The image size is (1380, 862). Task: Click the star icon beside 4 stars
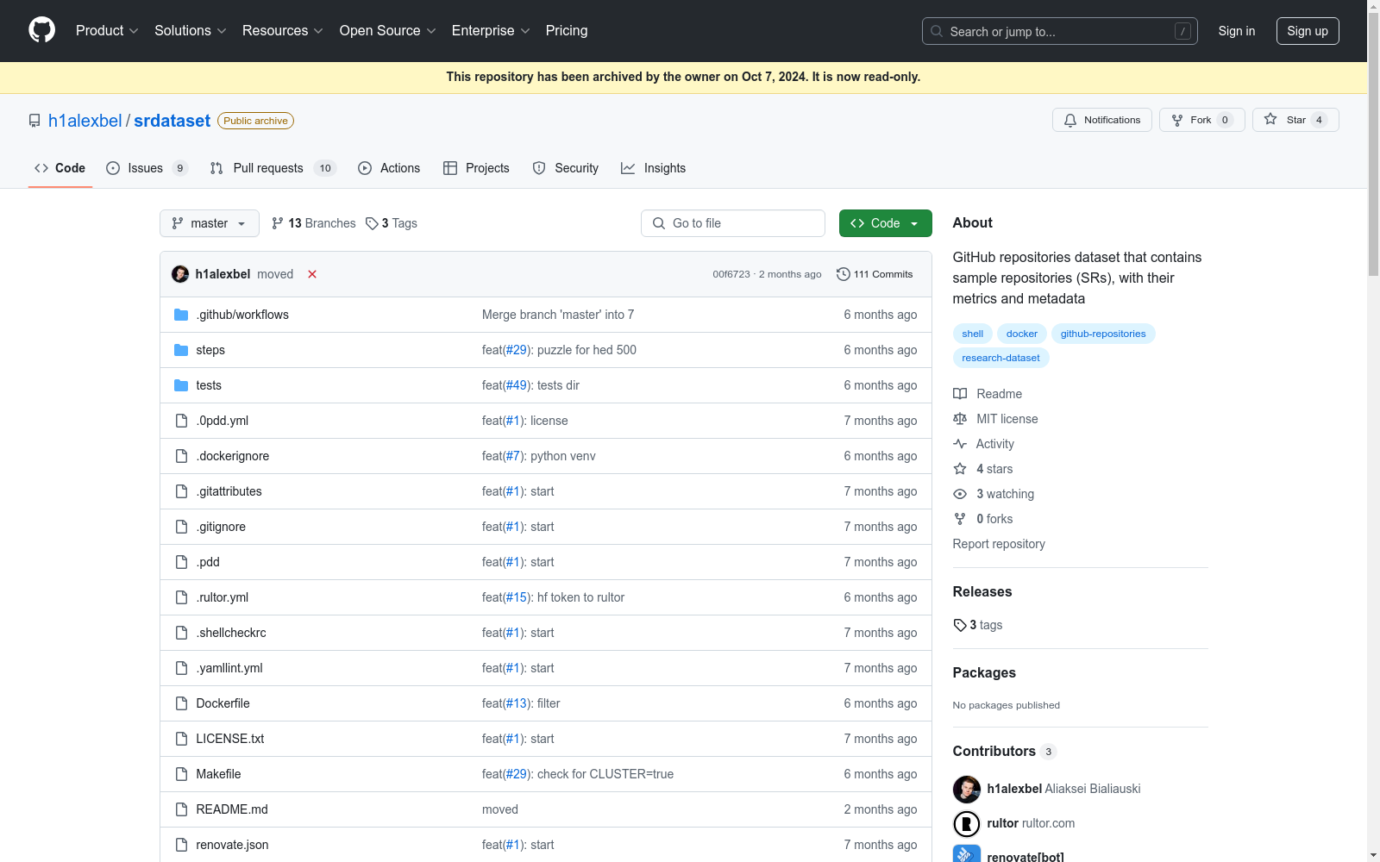(x=960, y=469)
